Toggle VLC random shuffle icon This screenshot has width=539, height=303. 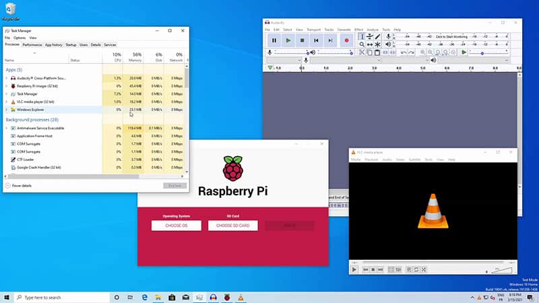pos(424,270)
